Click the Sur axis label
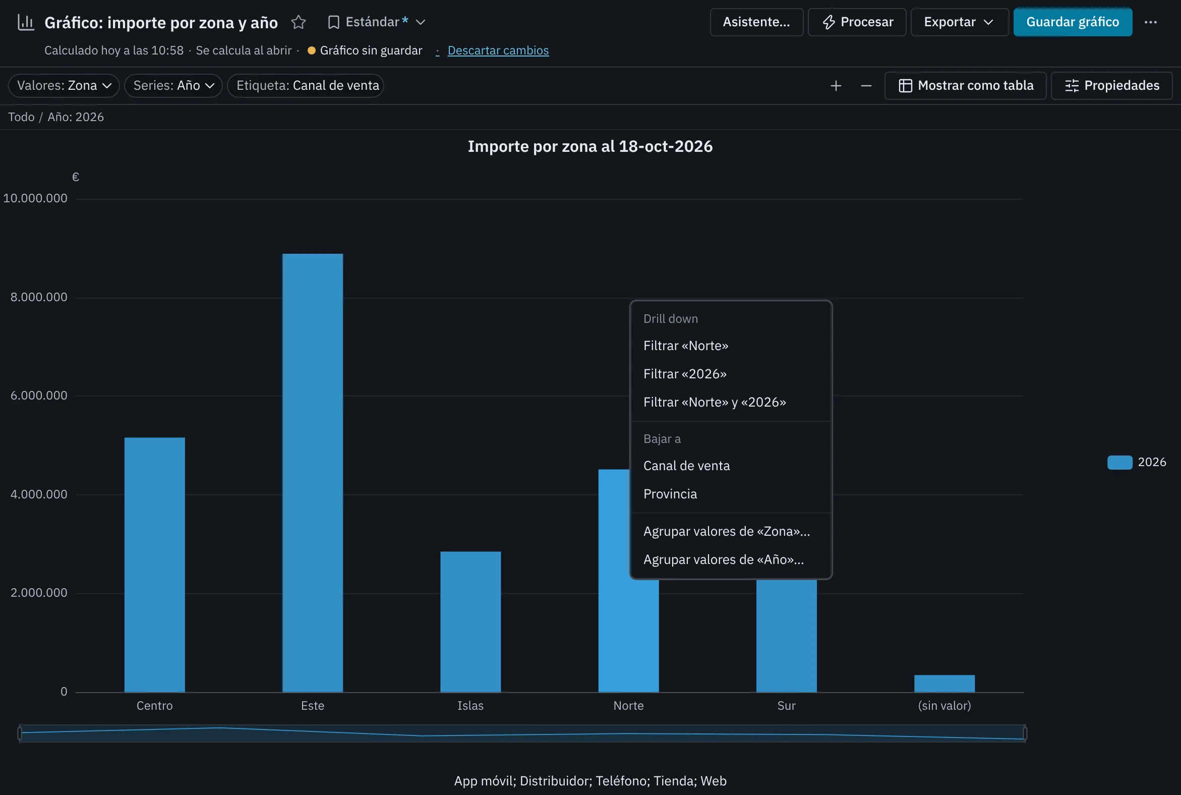This screenshot has height=795, width=1181. click(786, 706)
